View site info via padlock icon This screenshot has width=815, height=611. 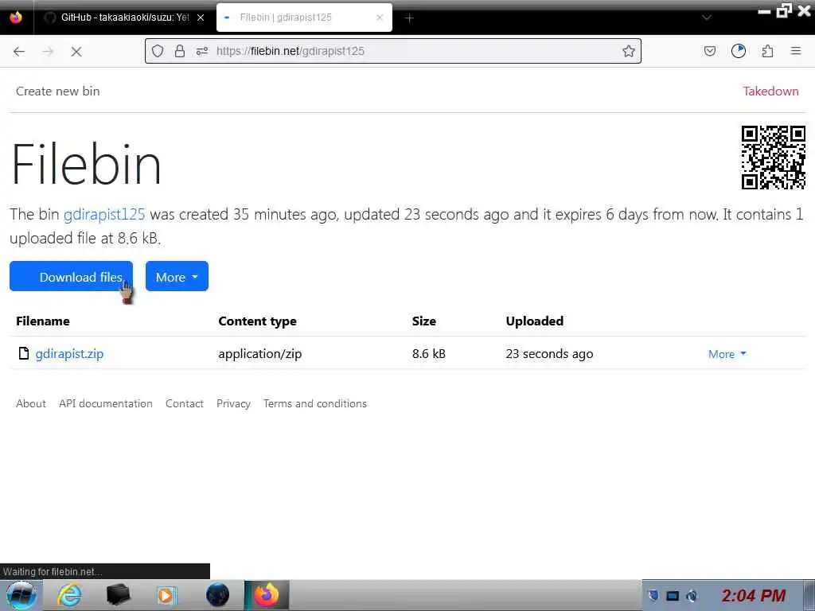coord(180,51)
